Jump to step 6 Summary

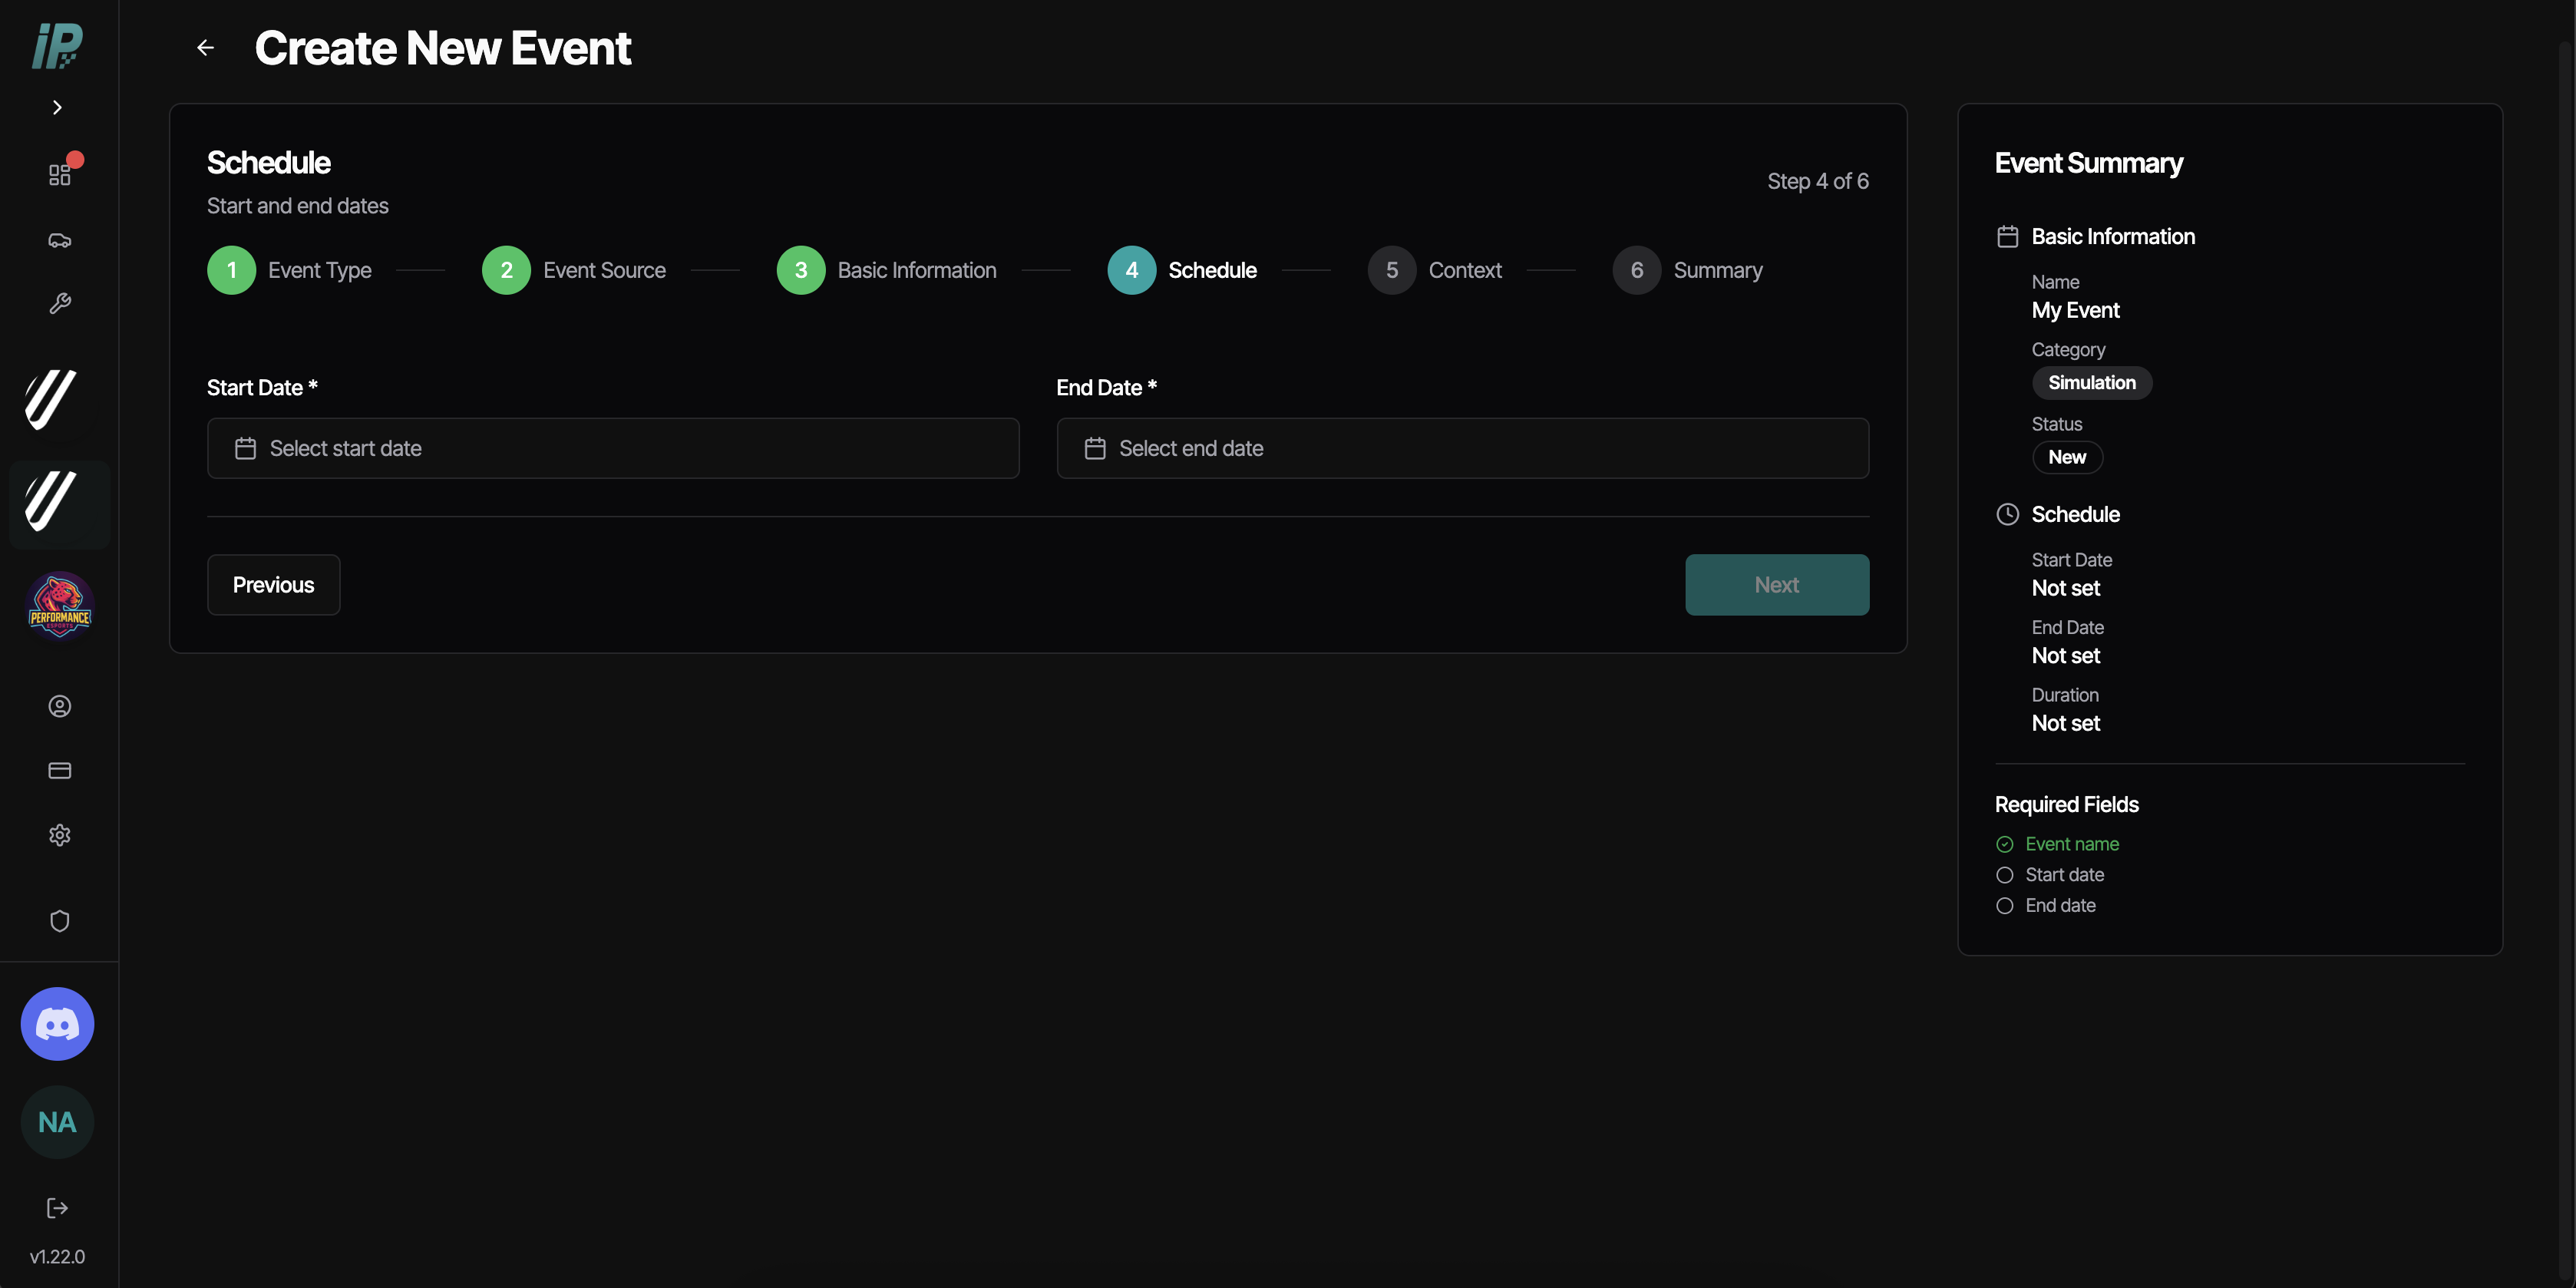coord(1688,270)
